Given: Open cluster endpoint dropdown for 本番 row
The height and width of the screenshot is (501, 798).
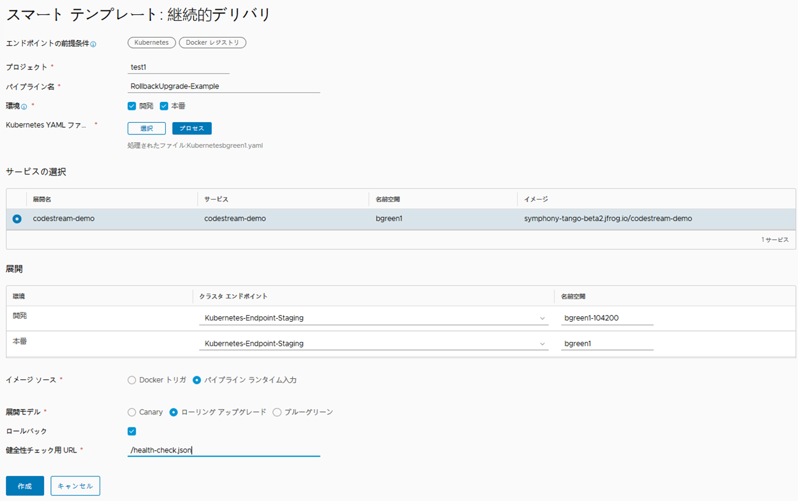Looking at the screenshot, I should click(374, 344).
